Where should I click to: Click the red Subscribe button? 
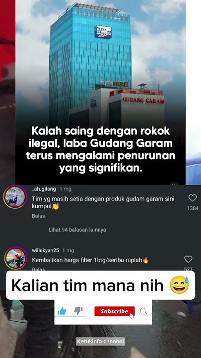pos(115,311)
